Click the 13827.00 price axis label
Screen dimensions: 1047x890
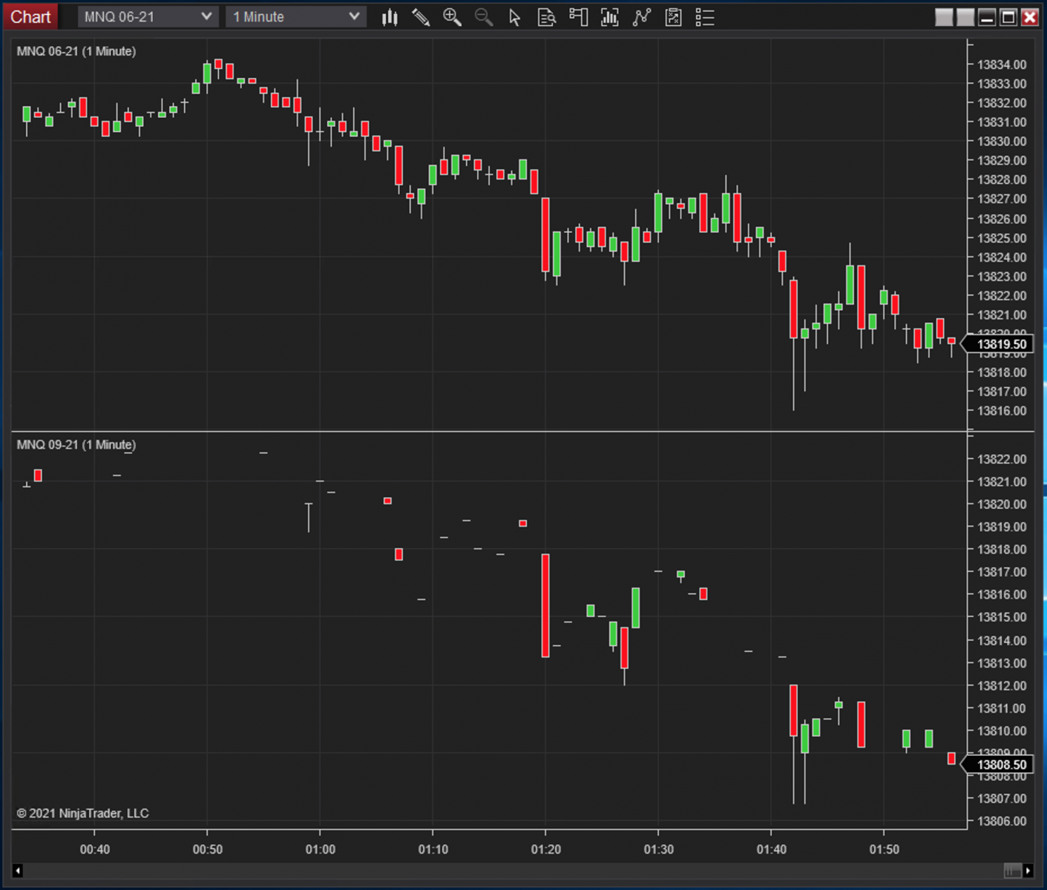1002,199
